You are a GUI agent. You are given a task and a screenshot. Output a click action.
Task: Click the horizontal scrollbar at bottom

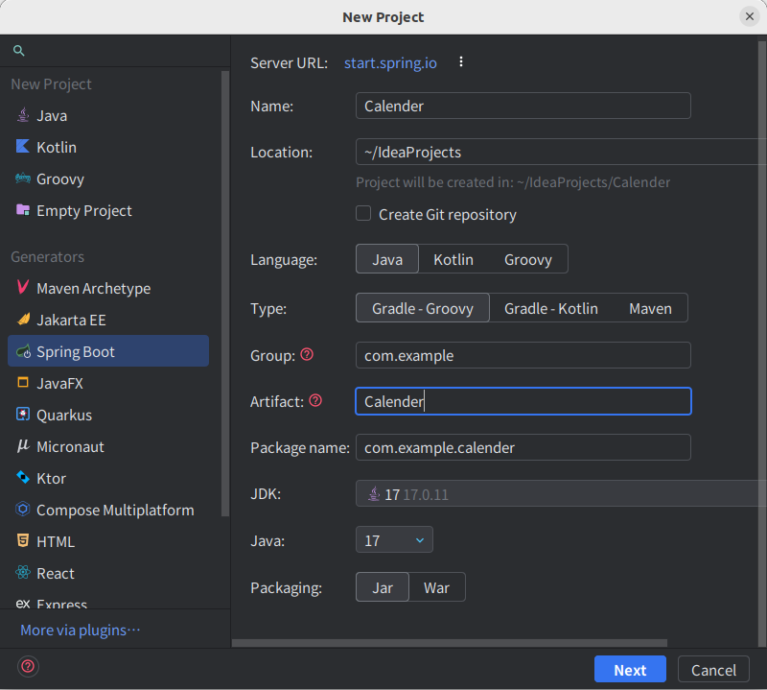point(450,643)
